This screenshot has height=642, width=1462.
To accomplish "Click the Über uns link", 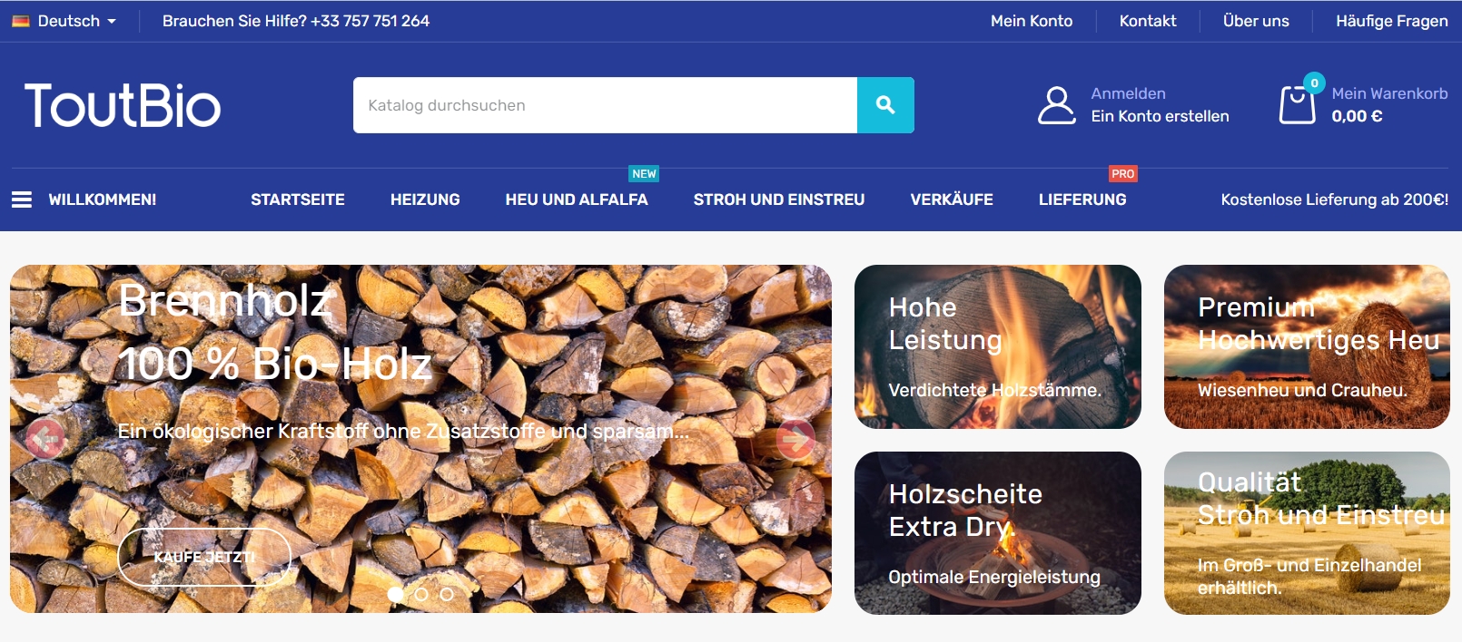I will pos(1256,21).
